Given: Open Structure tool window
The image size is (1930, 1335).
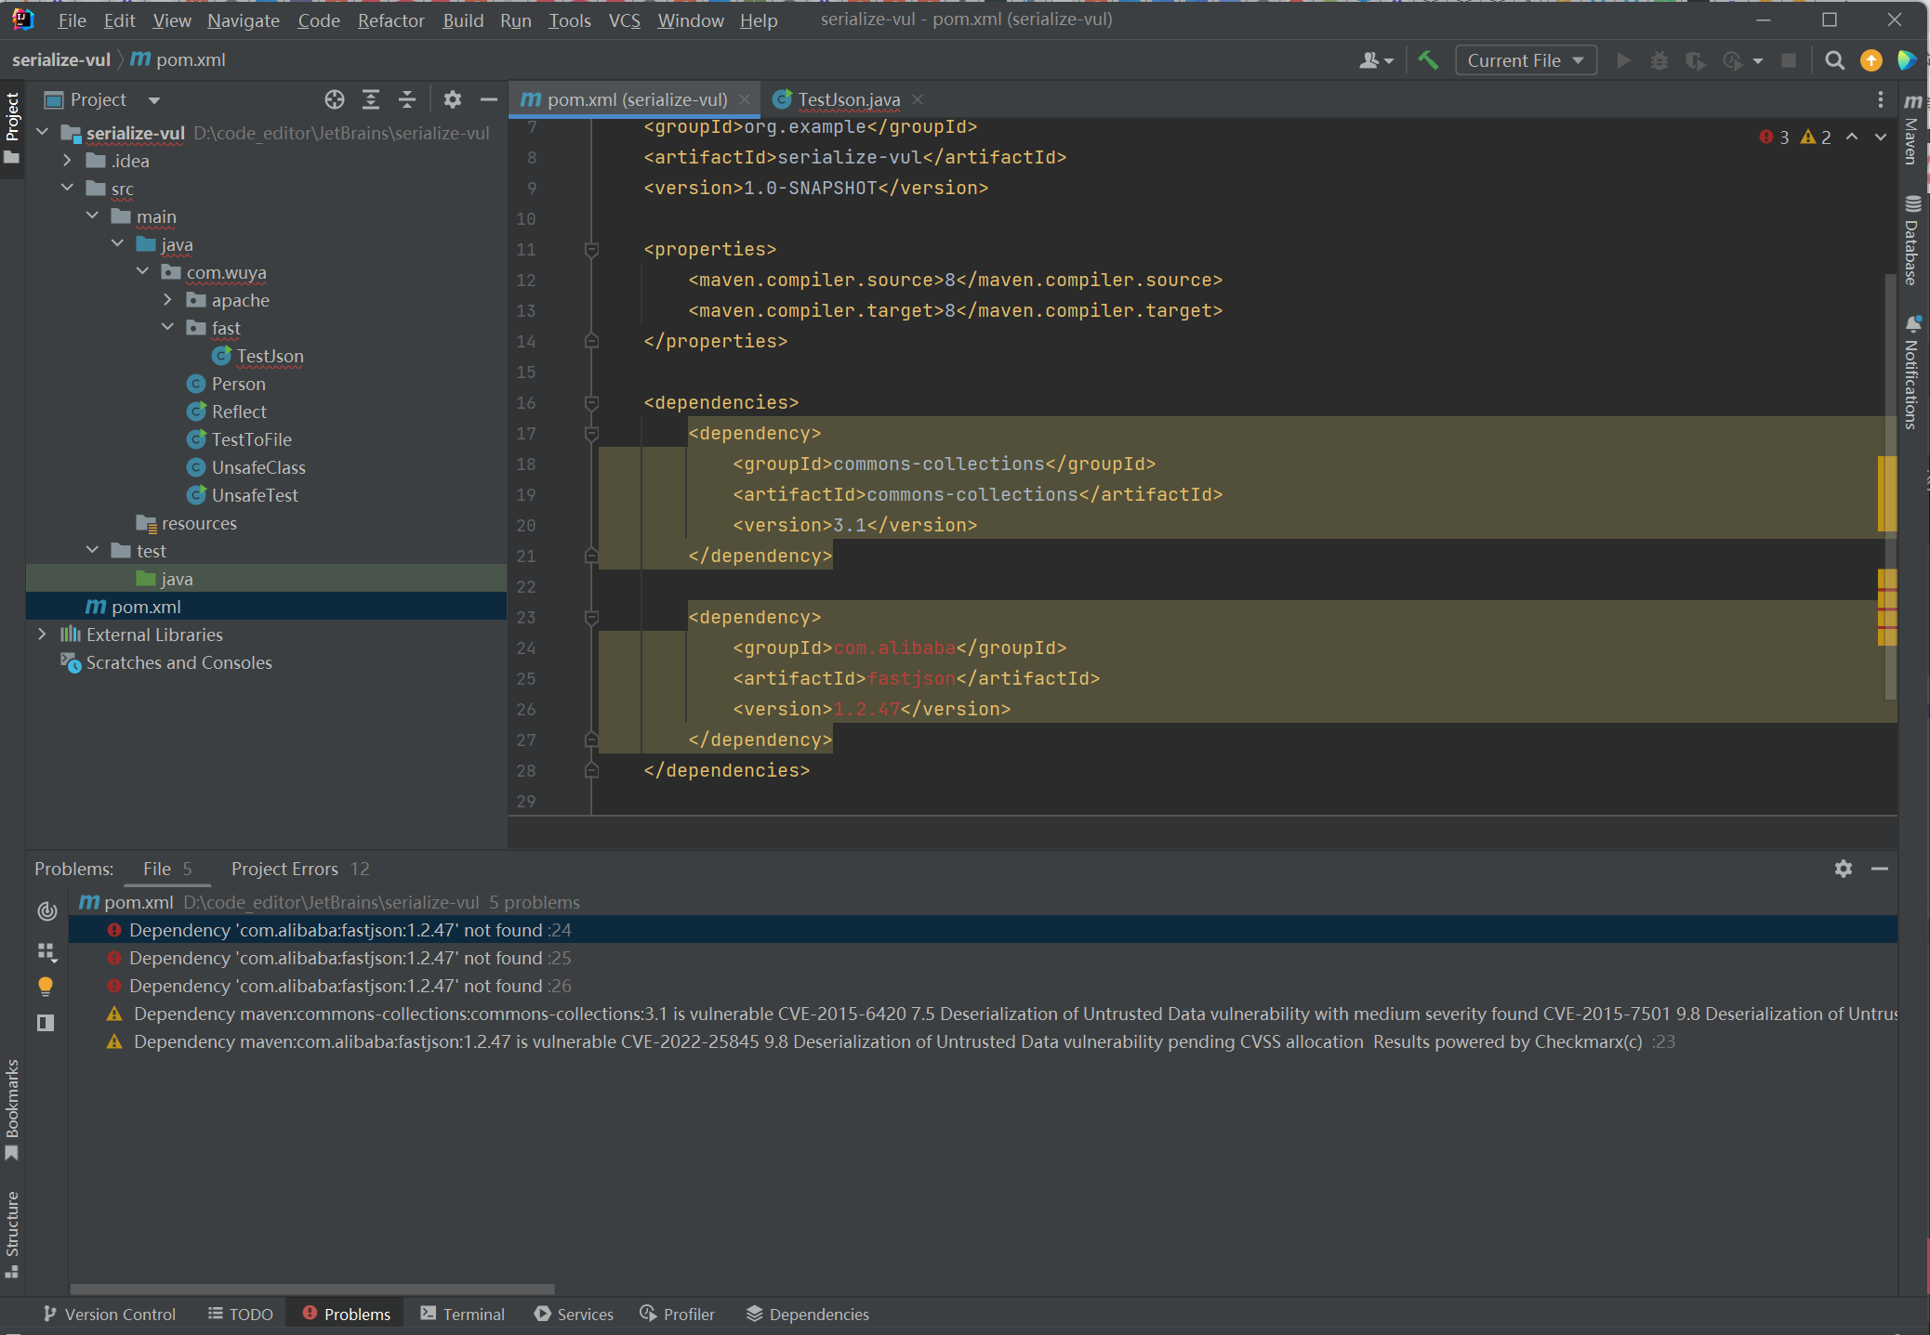Looking at the screenshot, I should point(12,1234).
